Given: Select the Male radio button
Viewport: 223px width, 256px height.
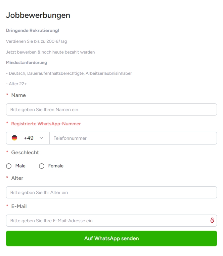Looking at the screenshot, I should (x=9, y=166).
